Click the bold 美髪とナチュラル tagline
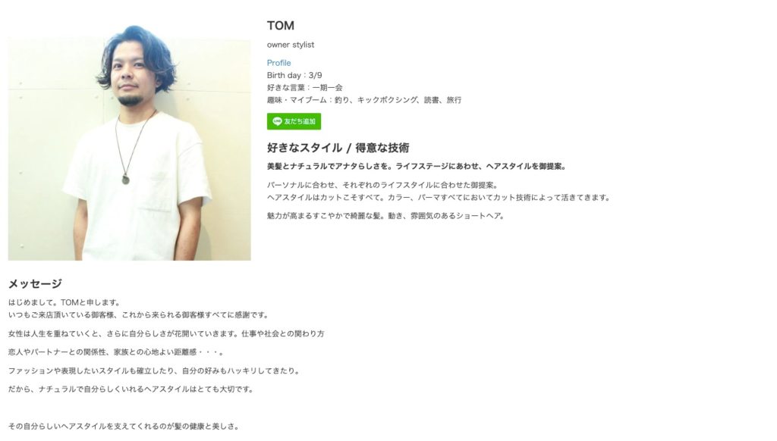The width and height of the screenshot is (777, 441). (417, 166)
